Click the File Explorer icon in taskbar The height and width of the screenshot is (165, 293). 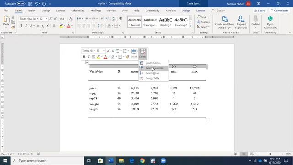click(x=121, y=161)
